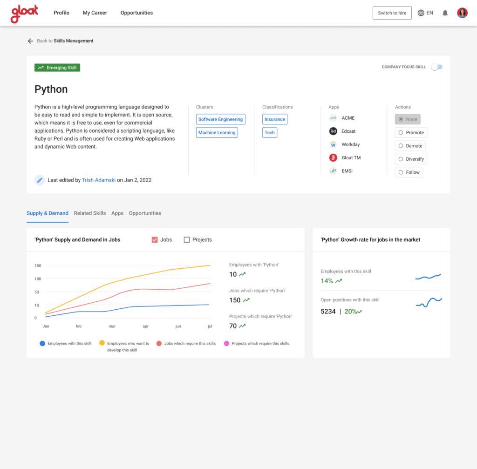Image resolution: width=477 pixels, height=469 pixels.
Task: Open the globe language icon
Action: tap(421, 13)
